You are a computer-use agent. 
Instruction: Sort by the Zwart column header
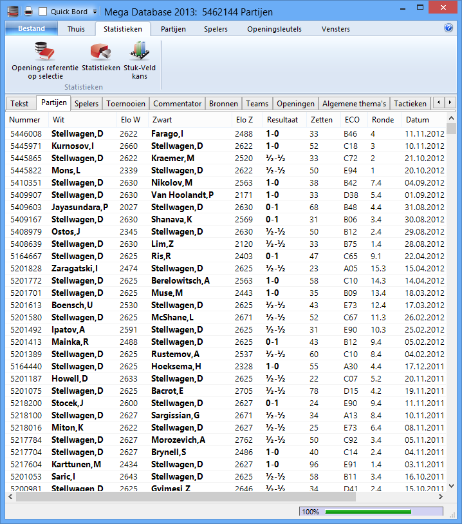(x=190, y=120)
